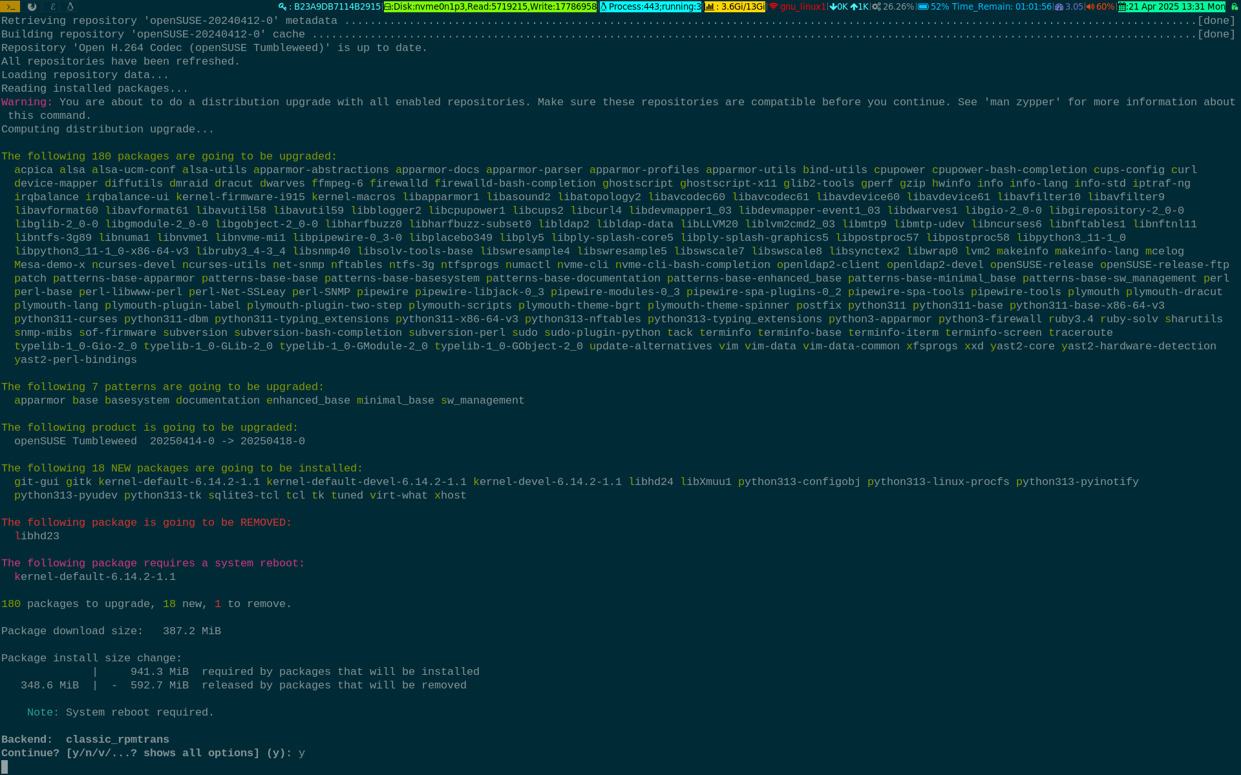Image resolution: width=1241 pixels, height=775 pixels.
Task: Click the 941.3 MiB required value
Action: (x=160, y=672)
